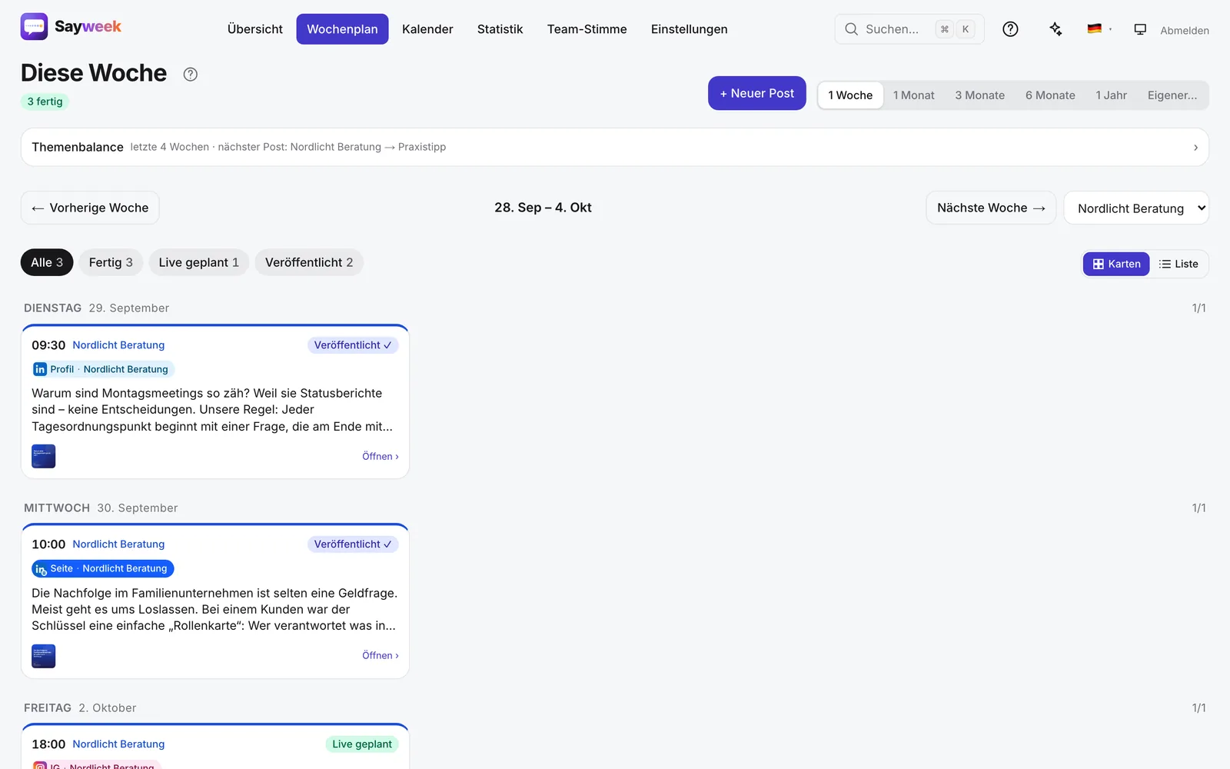Viewport: 1230px width, 769px height.
Task: Click help icon beside Diese Woche
Action: click(191, 74)
